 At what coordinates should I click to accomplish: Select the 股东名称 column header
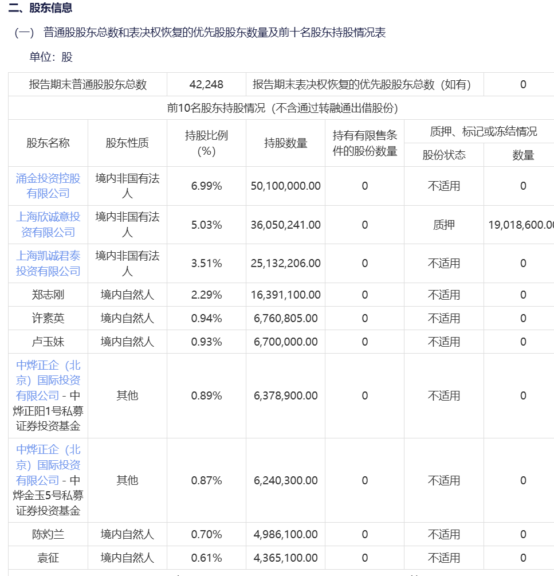point(48,143)
